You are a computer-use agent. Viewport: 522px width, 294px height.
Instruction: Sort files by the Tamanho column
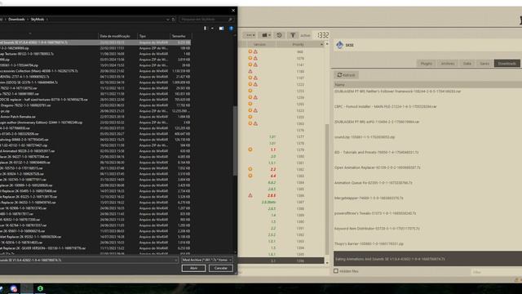[180, 36]
